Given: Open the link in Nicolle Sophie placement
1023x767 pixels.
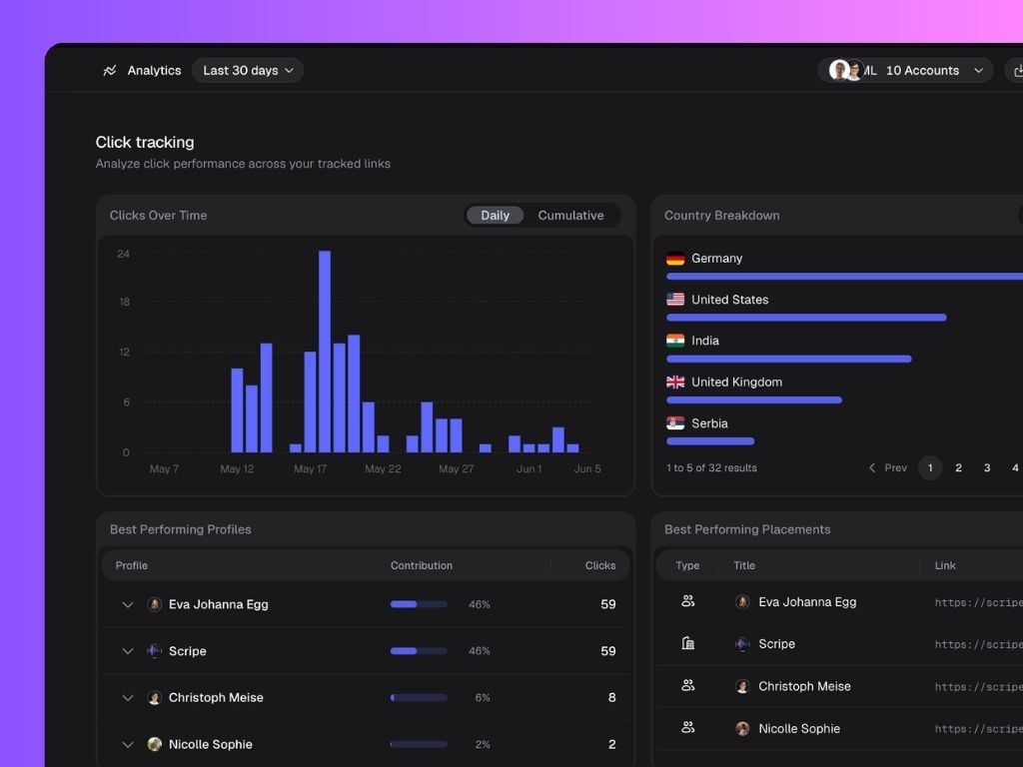Looking at the screenshot, I should point(979,728).
